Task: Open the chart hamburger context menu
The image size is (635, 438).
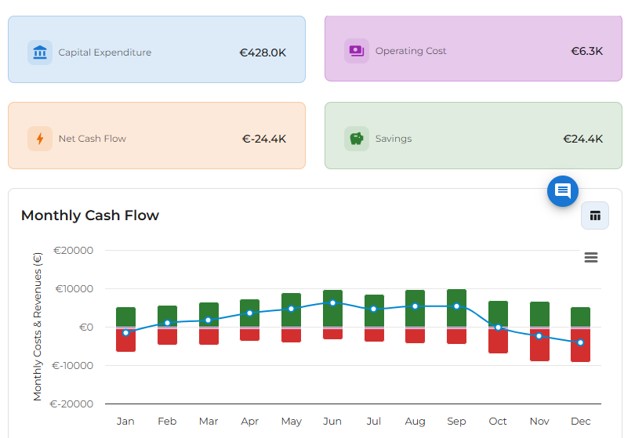Action: pos(591,258)
